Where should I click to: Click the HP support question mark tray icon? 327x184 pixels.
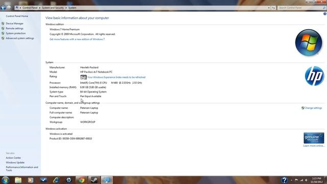[284, 180]
